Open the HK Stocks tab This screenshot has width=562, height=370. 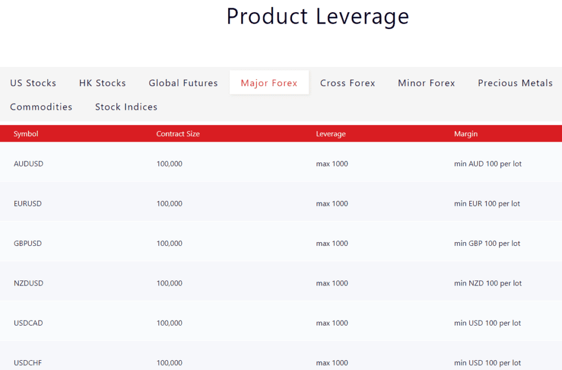pyautogui.click(x=102, y=83)
